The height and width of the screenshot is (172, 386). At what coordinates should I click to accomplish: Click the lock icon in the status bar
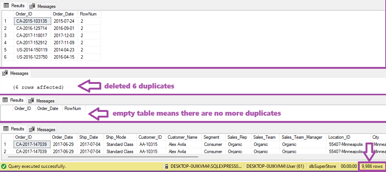pos(167,166)
